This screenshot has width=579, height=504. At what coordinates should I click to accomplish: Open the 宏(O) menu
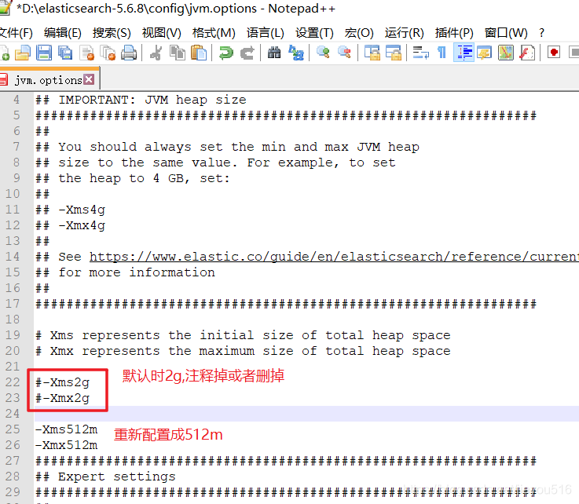[359, 33]
